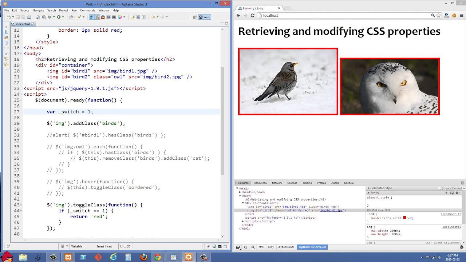Open the status bar gear dropdown in Aptana

point(64,246)
